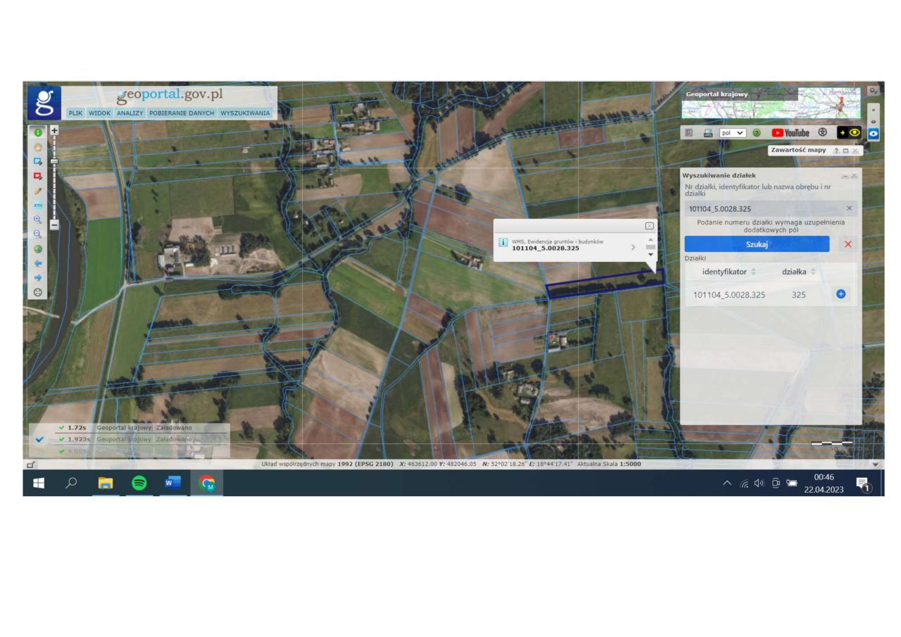The width and height of the screenshot is (901, 637).
Task: Select the green info identify tool
Action: click(x=38, y=132)
